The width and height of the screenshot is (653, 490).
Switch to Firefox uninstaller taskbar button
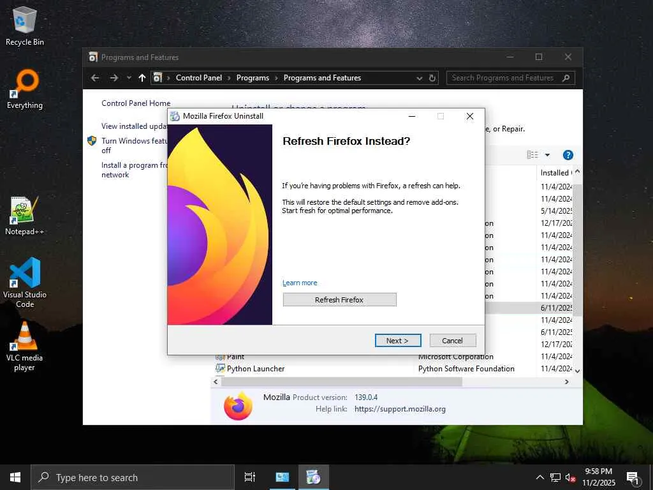click(x=312, y=477)
